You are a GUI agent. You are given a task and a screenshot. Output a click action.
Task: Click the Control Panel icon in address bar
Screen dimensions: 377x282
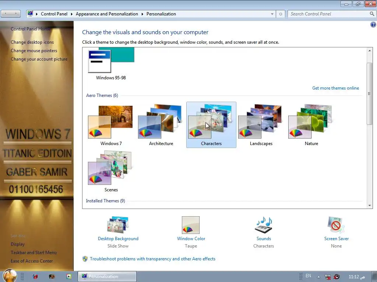click(x=30, y=14)
